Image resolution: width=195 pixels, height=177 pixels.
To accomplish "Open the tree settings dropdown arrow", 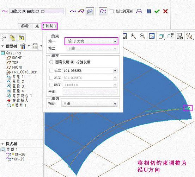I will coord(29,46).
